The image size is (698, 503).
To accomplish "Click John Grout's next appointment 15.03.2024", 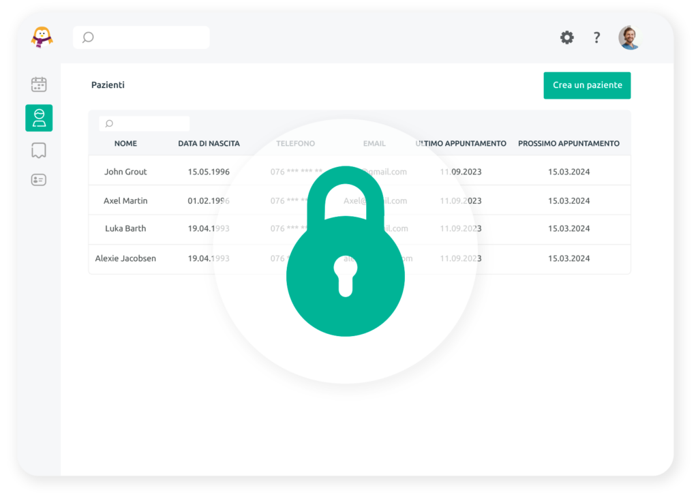I will click(x=569, y=172).
